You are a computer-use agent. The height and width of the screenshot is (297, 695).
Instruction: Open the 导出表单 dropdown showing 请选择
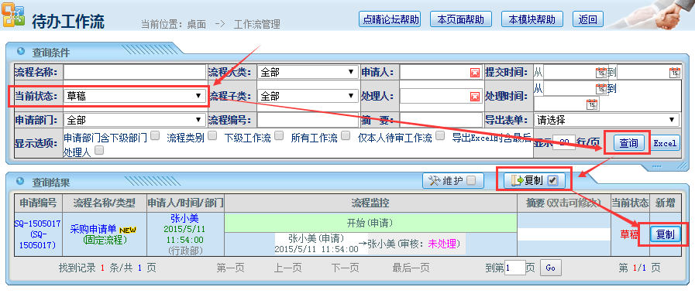coord(607,120)
